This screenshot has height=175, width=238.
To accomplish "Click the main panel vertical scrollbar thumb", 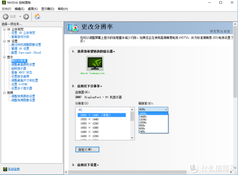I will [235, 62].
